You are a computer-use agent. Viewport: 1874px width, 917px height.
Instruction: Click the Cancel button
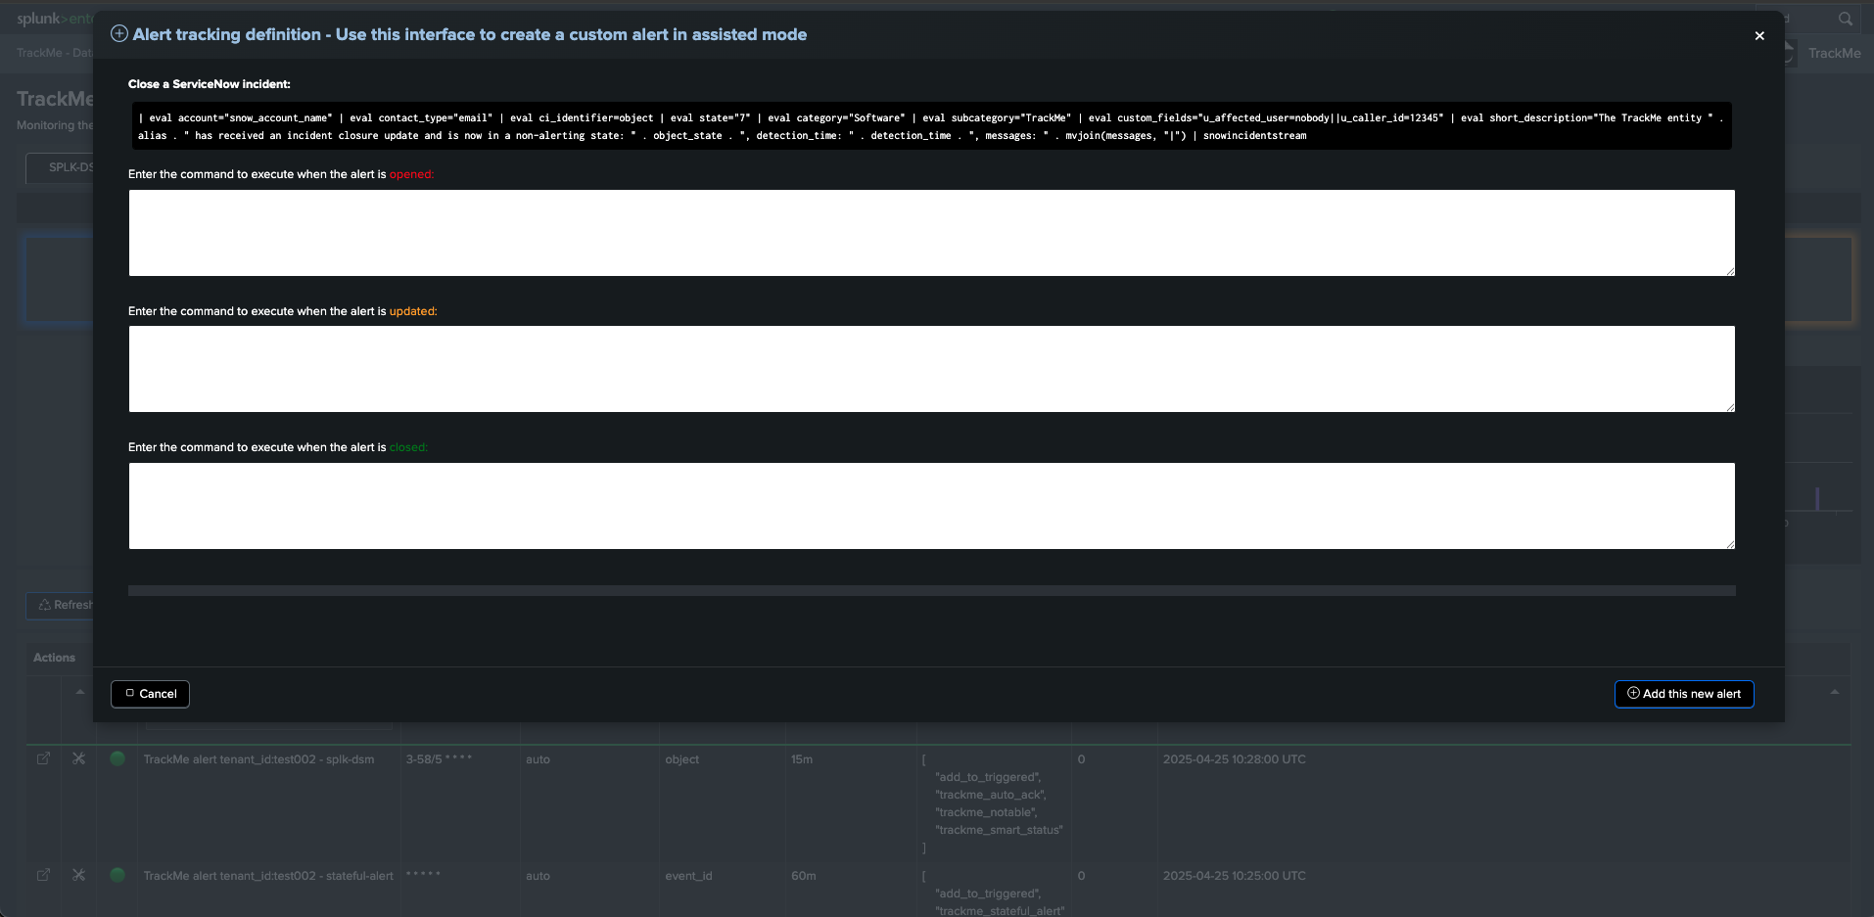point(150,694)
